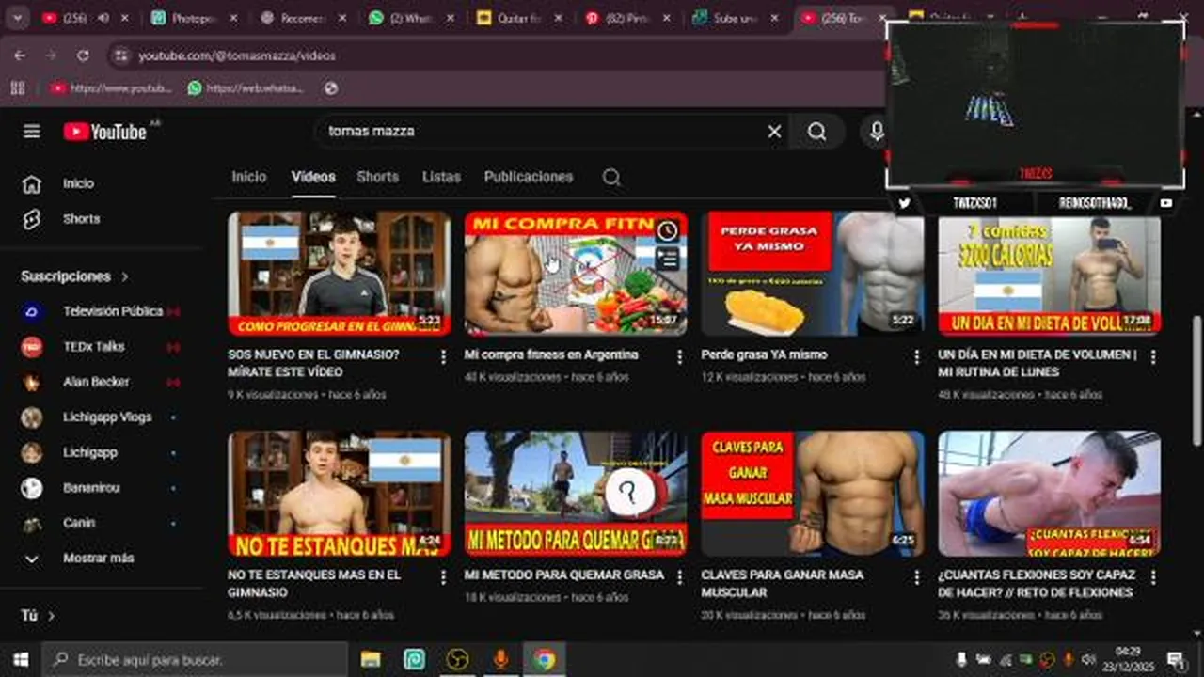This screenshot has width=1204, height=677.
Task: Open the notification center icon on taskbar
Action: tap(1176, 659)
